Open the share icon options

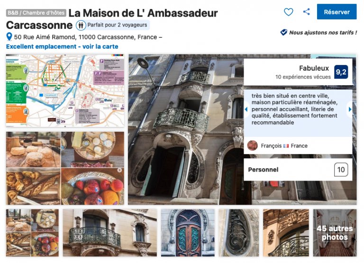307,12
